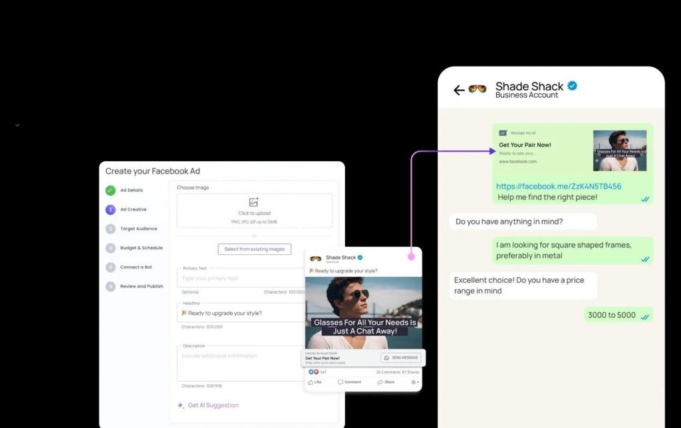Open the Shade Shack sunglasses avatar in chat header

tap(477, 89)
